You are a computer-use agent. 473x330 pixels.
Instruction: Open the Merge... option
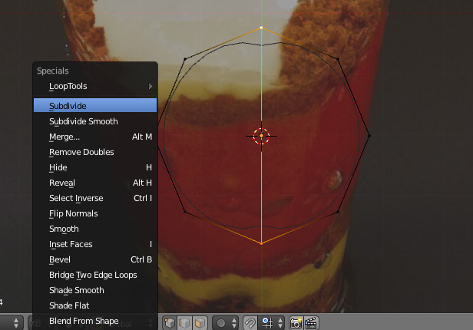[95, 137]
